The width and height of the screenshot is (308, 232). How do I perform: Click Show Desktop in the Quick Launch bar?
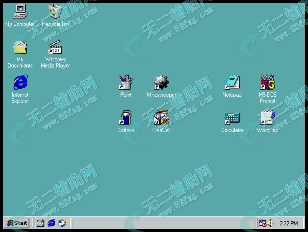pos(41,223)
